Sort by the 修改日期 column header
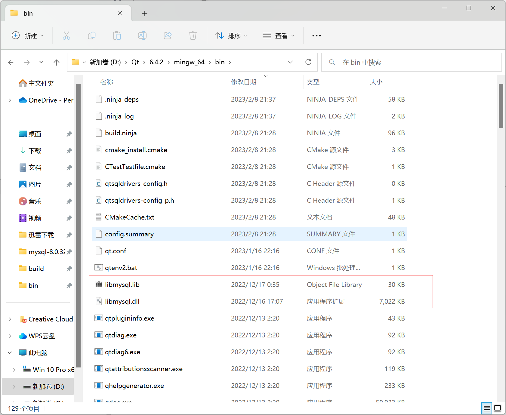The image size is (506, 415). pyautogui.click(x=266, y=82)
